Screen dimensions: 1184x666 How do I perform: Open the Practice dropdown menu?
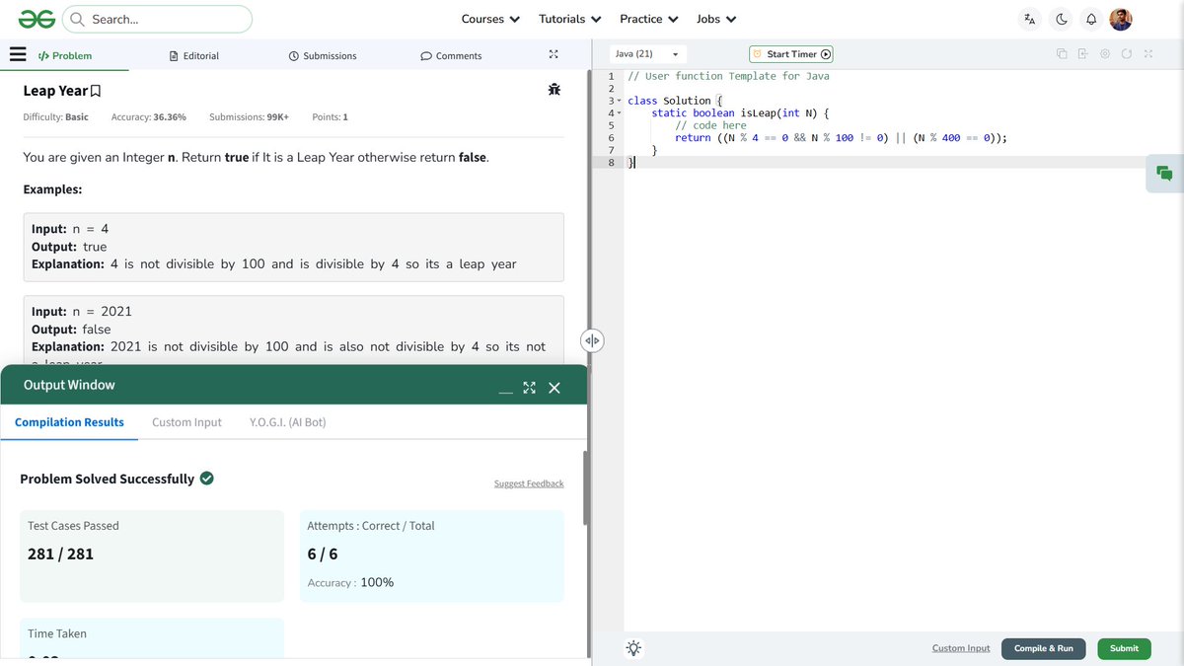(x=648, y=19)
